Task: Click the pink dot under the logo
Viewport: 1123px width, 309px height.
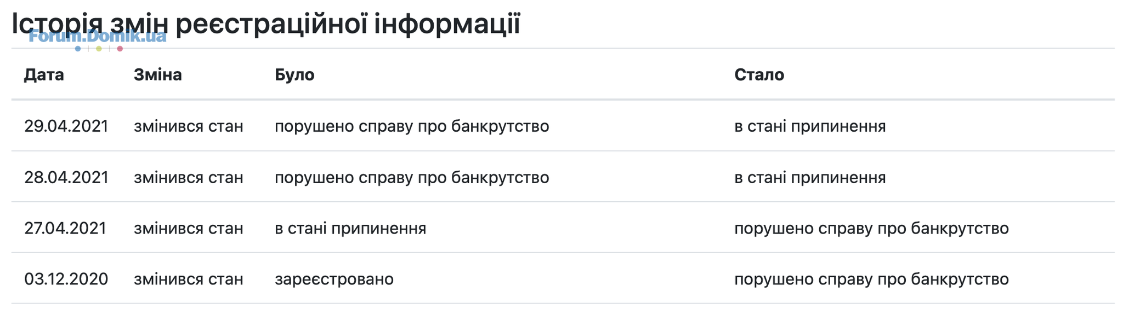Action: (120, 49)
